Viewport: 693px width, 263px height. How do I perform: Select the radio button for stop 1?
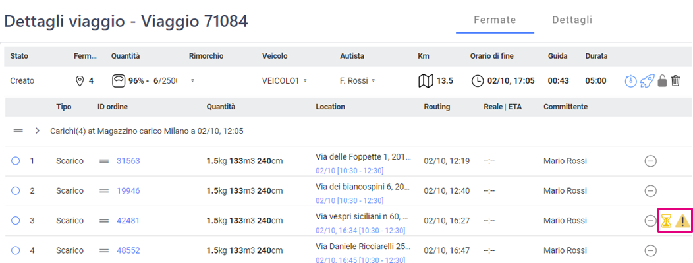(15, 161)
